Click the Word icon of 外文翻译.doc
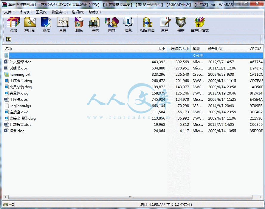This screenshot has height=209, width=265. pos(7,62)
